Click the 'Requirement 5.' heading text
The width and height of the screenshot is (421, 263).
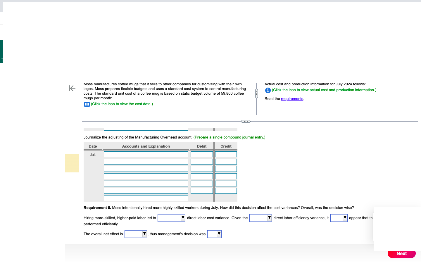[97, 208]
